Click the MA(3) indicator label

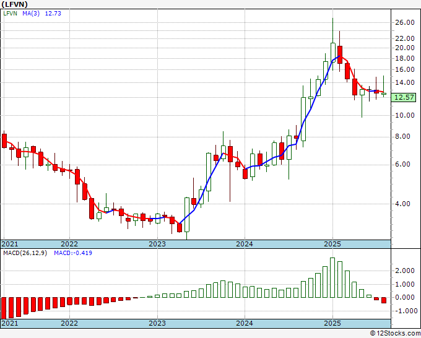[31, 13]
